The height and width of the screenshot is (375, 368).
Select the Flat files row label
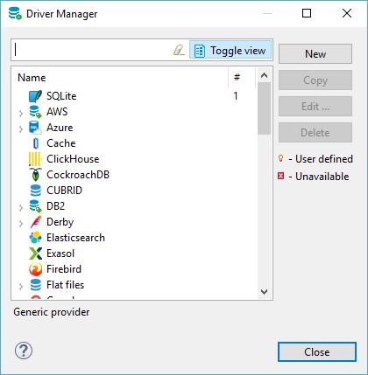coord(65,285)
